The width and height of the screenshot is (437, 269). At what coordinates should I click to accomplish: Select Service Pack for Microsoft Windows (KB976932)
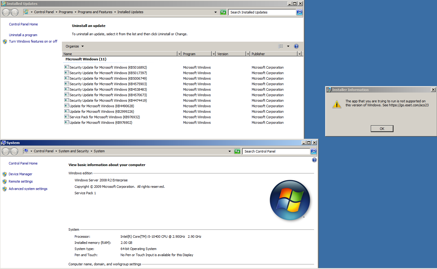pos(104,117)
